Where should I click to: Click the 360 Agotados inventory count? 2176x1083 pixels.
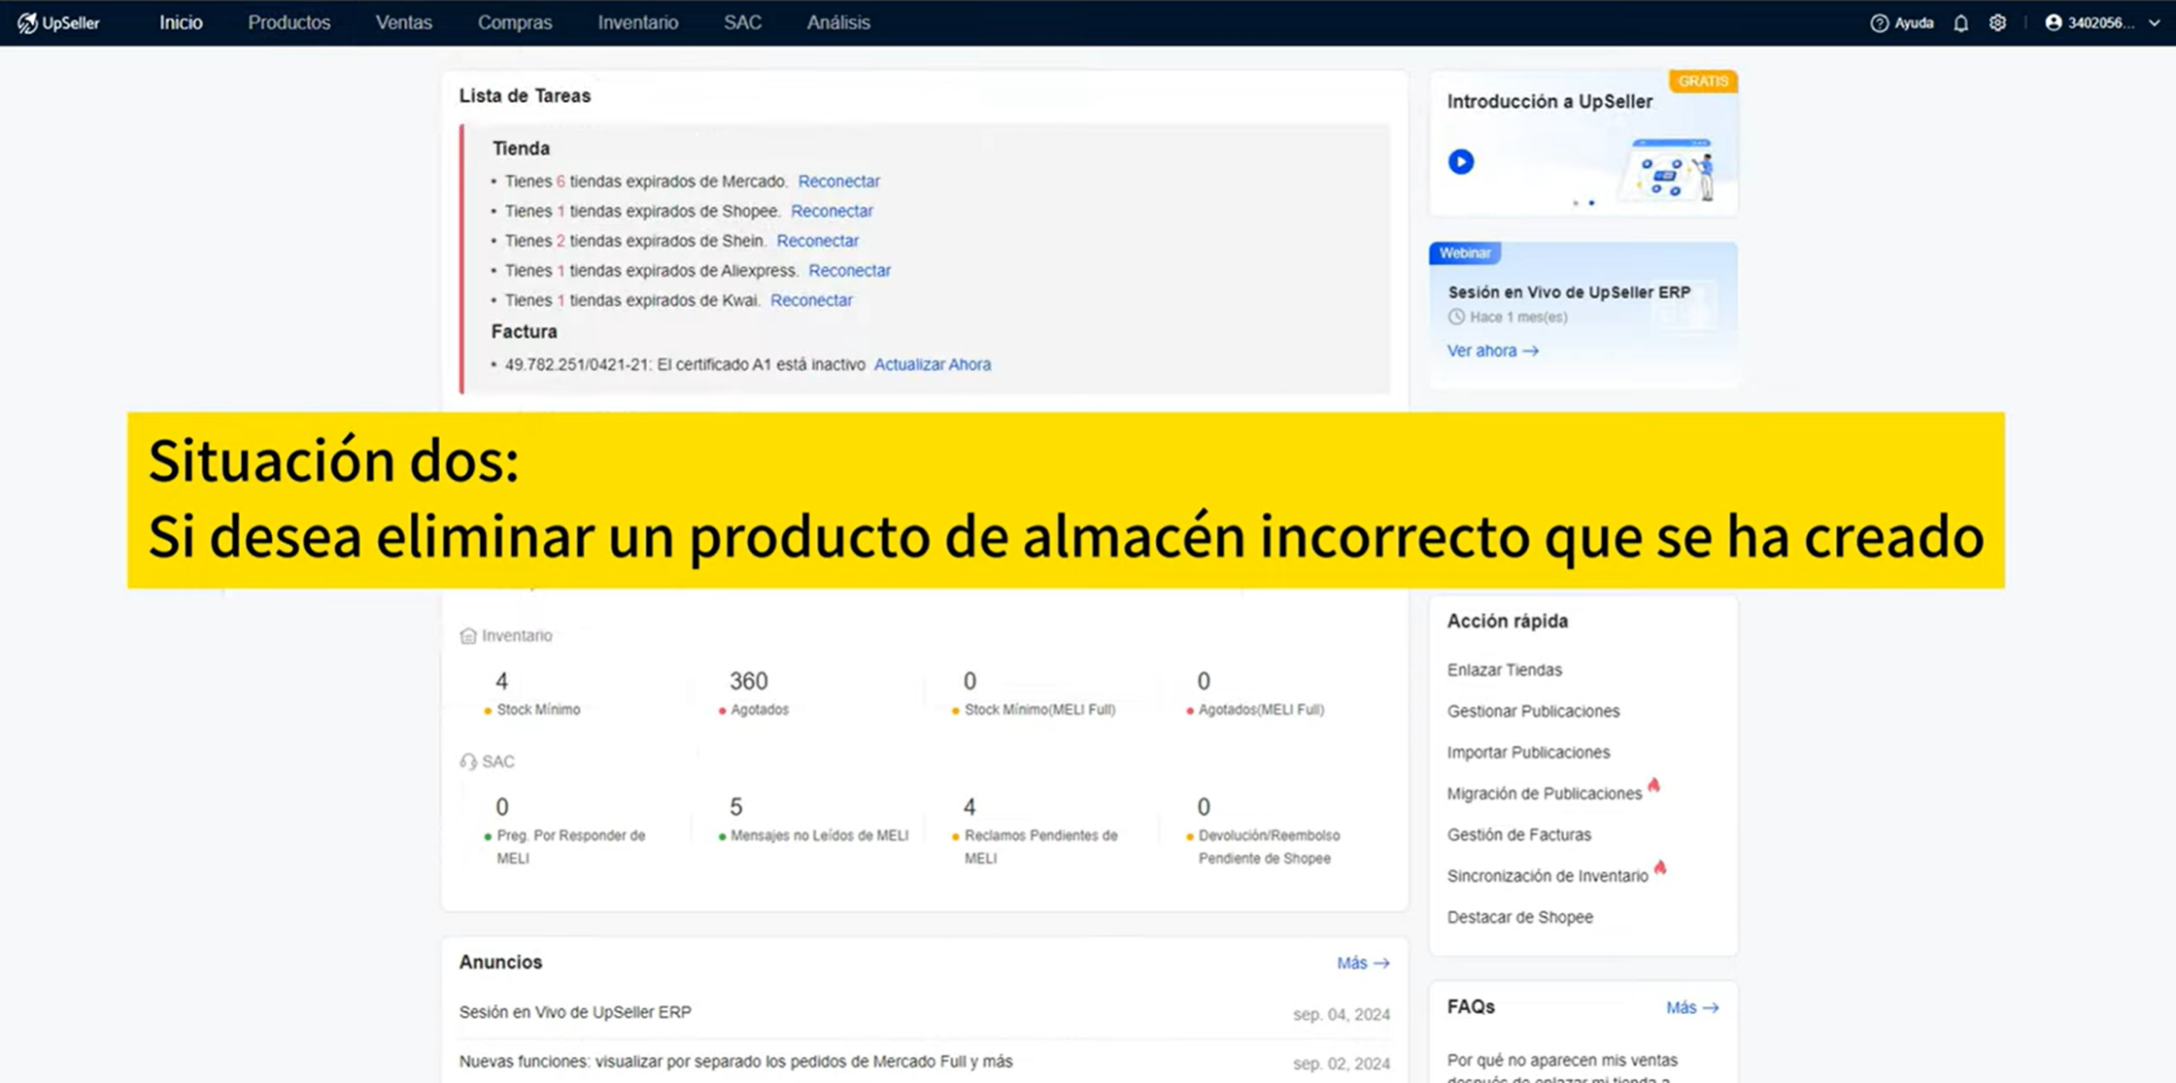[748, 681]
